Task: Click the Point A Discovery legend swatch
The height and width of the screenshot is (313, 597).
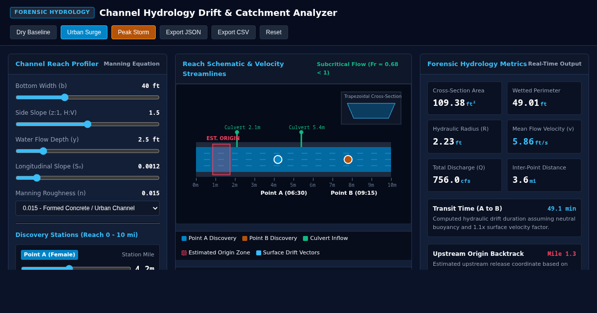Action: pos(184,238)
